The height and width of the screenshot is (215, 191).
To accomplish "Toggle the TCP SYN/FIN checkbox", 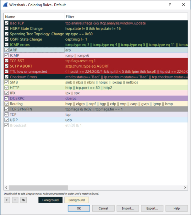I will 7,109.
